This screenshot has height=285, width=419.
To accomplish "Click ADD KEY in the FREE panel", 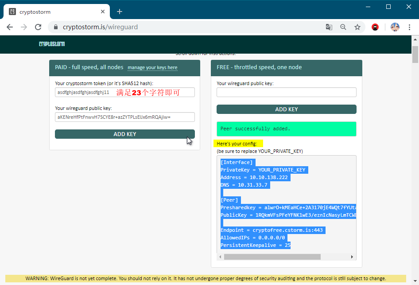I will click(287, 109).
